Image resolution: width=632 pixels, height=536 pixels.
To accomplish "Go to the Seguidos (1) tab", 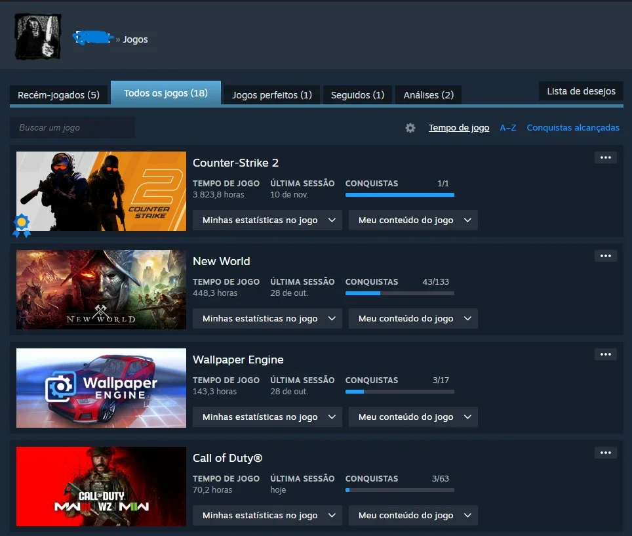I will (x=357, y=94).
